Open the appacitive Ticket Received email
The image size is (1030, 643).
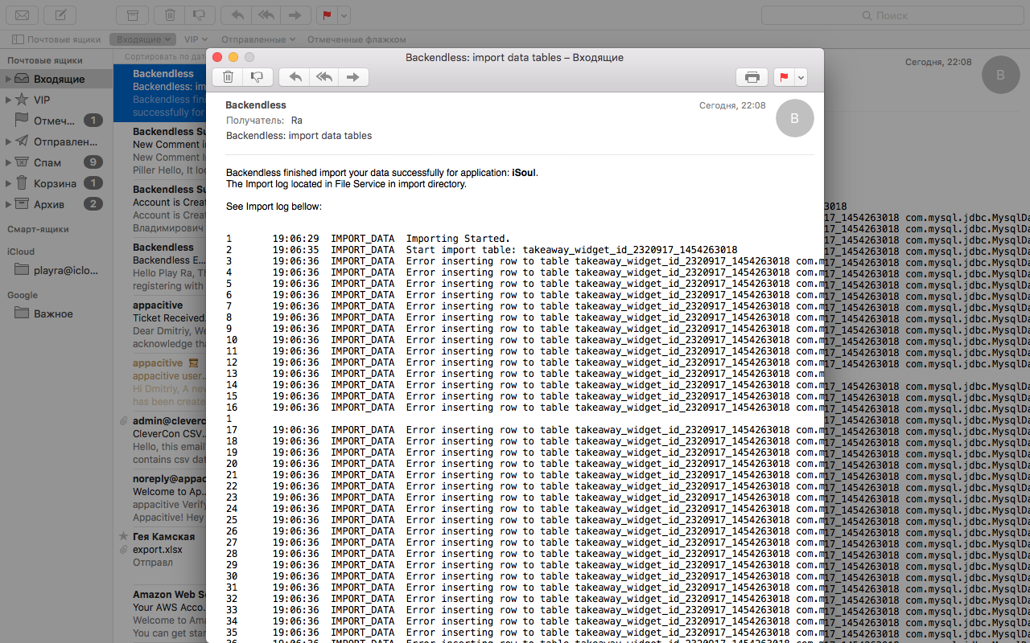click(159, 325)
